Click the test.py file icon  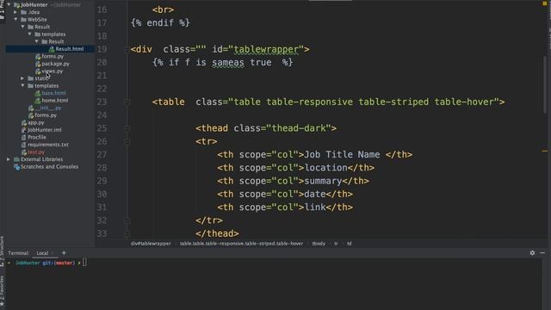coord(24,152)
